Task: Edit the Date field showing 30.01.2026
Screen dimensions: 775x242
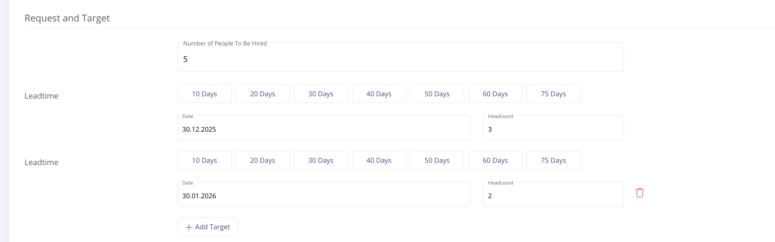Action: (x=324, y=196)
